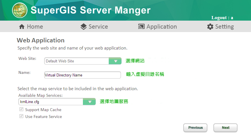Open the Application menu label
The height and width of the screenshot is (138, 251).
point(162,27)
